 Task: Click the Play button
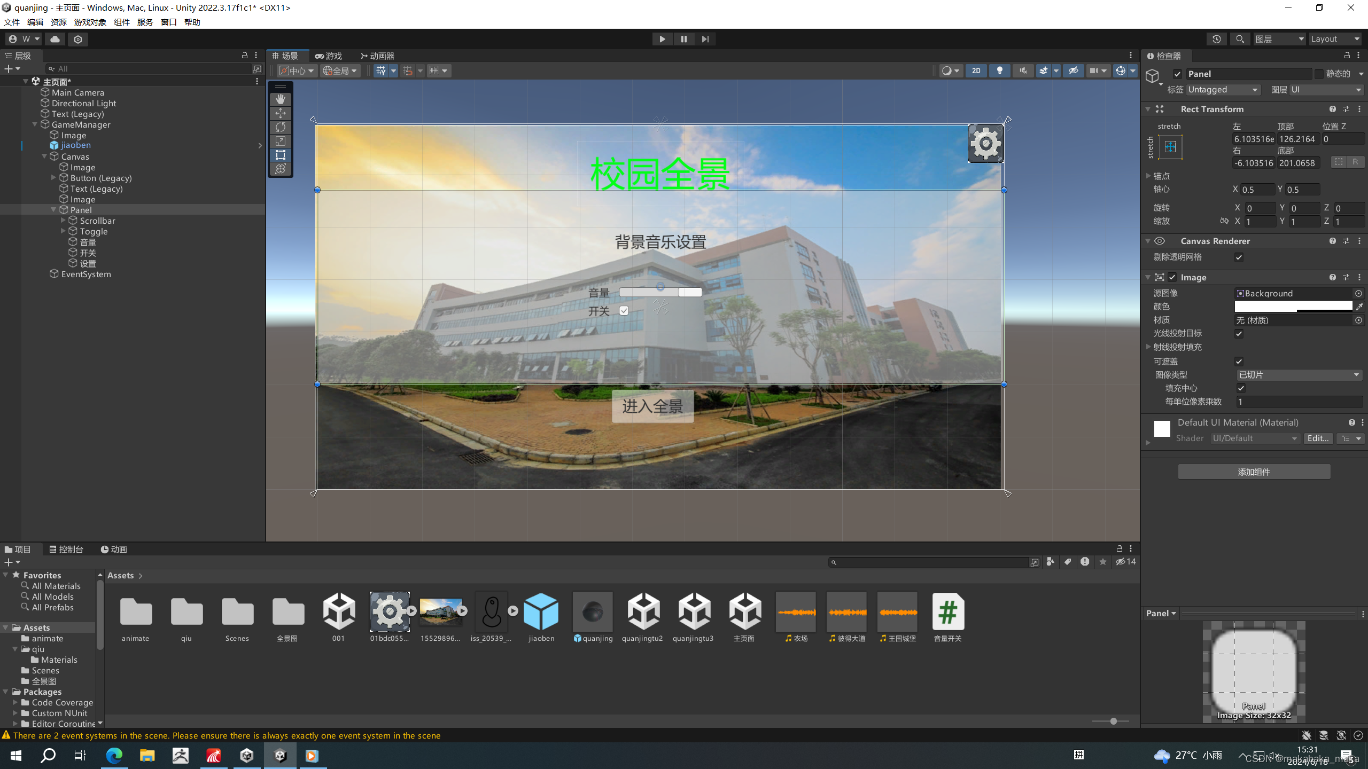[x=662, y=39]
